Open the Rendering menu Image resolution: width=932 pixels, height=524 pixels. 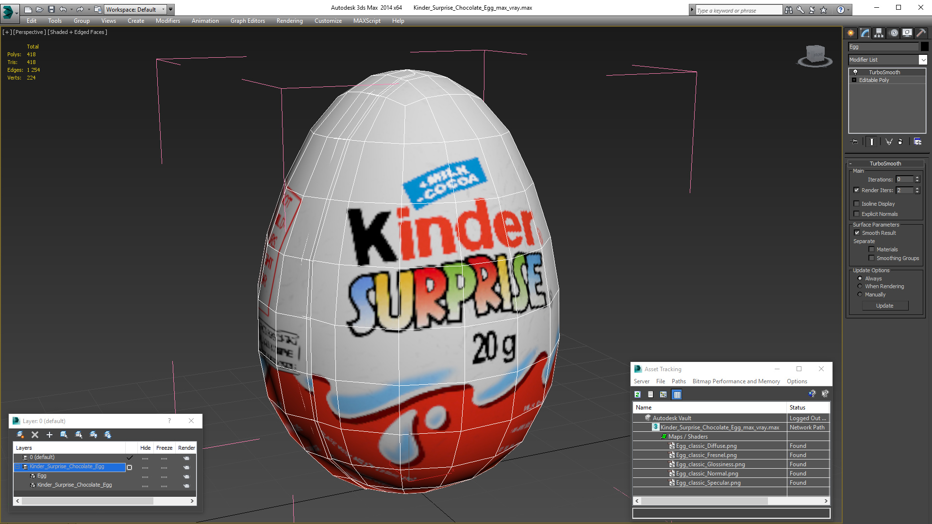289,21
